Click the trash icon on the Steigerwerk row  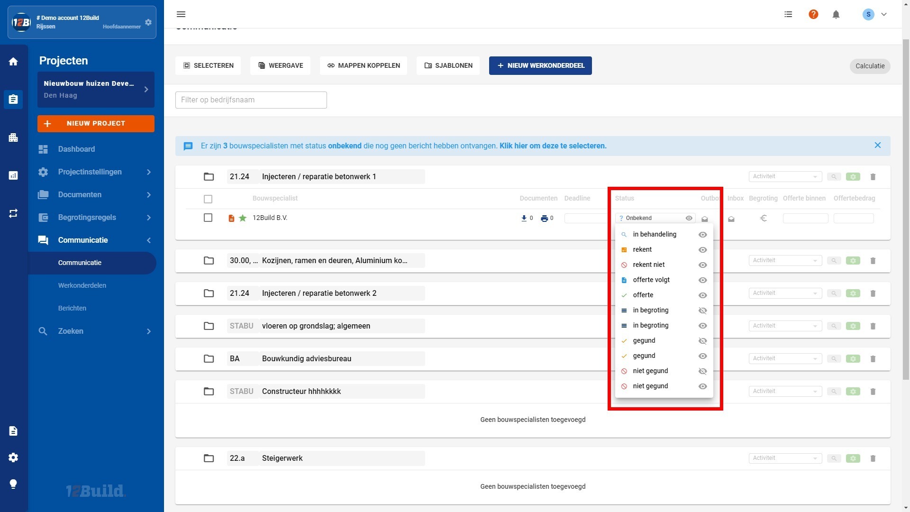coord(873,458)
